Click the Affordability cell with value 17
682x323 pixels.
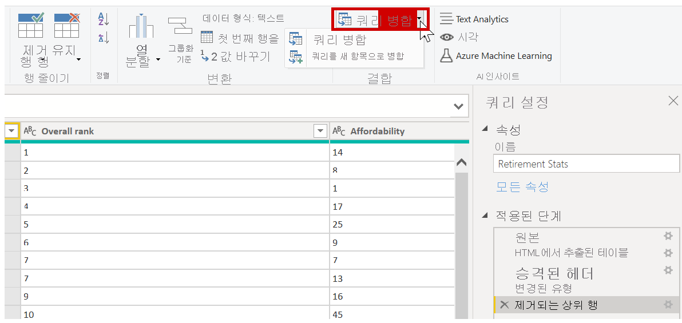pos(392,206)
